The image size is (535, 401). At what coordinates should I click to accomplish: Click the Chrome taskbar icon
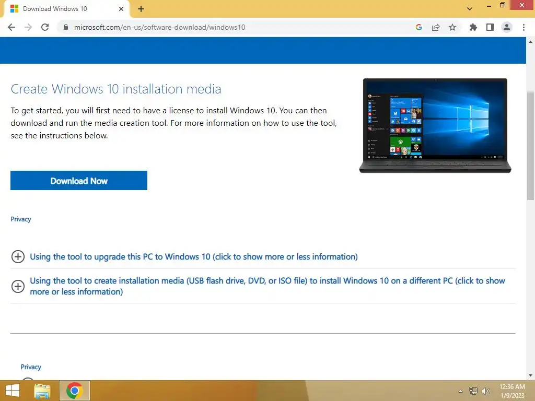(x=75, y=391)
